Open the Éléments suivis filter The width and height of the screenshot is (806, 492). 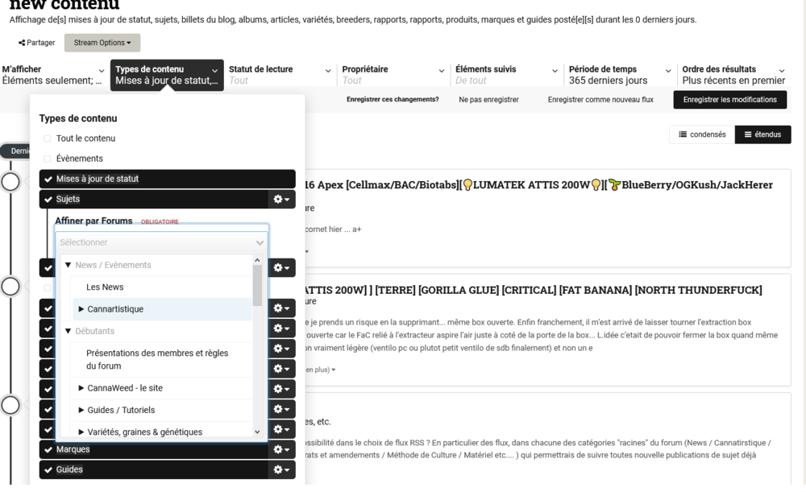pyautogui.click(x=506, y=75)
